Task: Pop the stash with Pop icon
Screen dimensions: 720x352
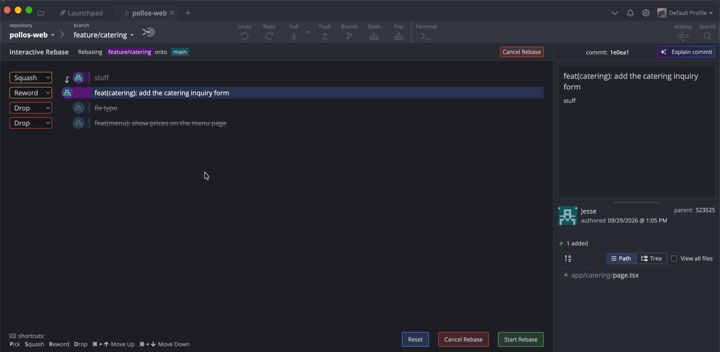Action: (399, 36)
